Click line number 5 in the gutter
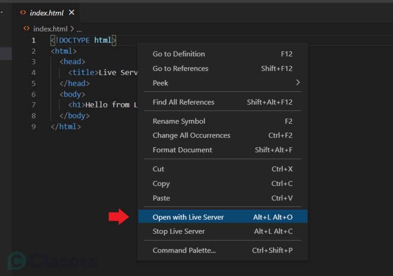 coord(34,83)
